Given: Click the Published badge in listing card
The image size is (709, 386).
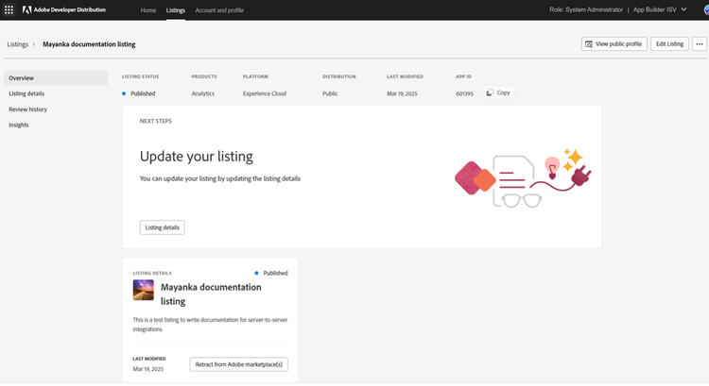Looking at the screenshot, I should click(271, 273).
